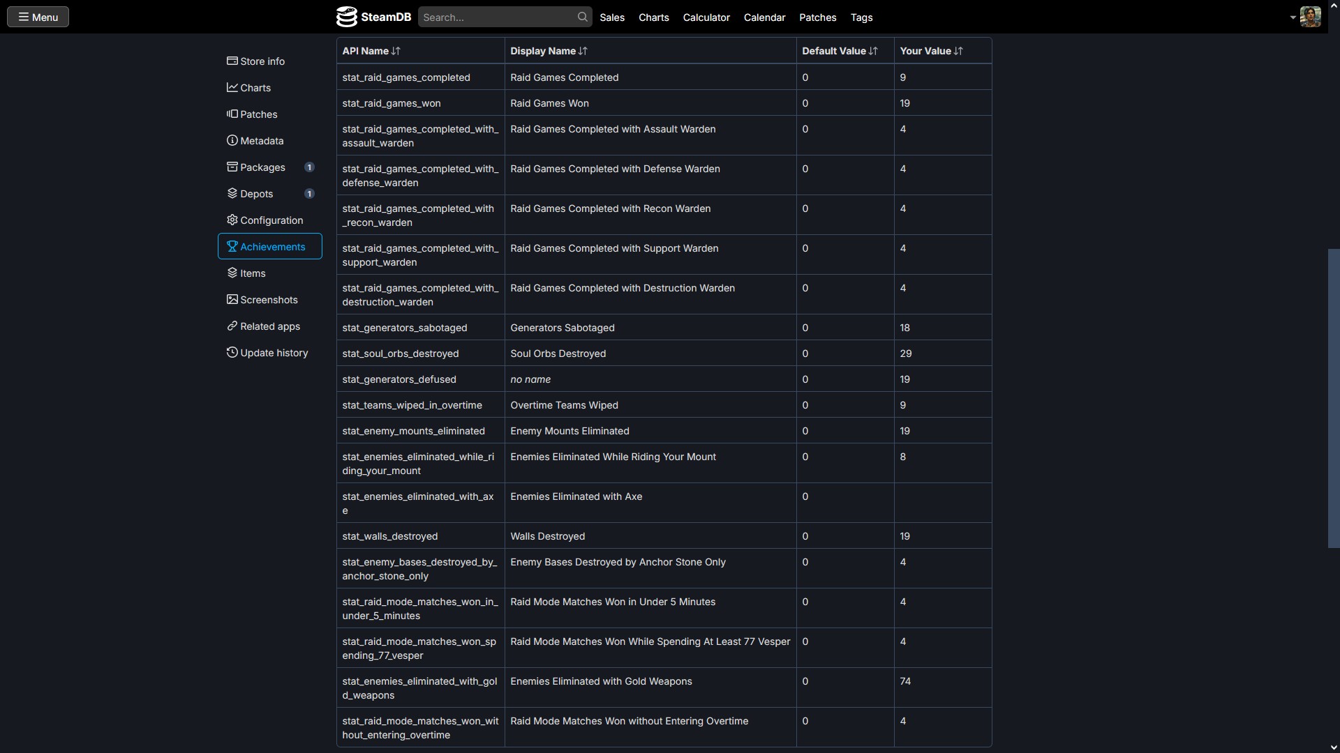This screenshot has height=753, width=1340.
Task: Open the Charts sidebar icon
Action: pos(232,88)
